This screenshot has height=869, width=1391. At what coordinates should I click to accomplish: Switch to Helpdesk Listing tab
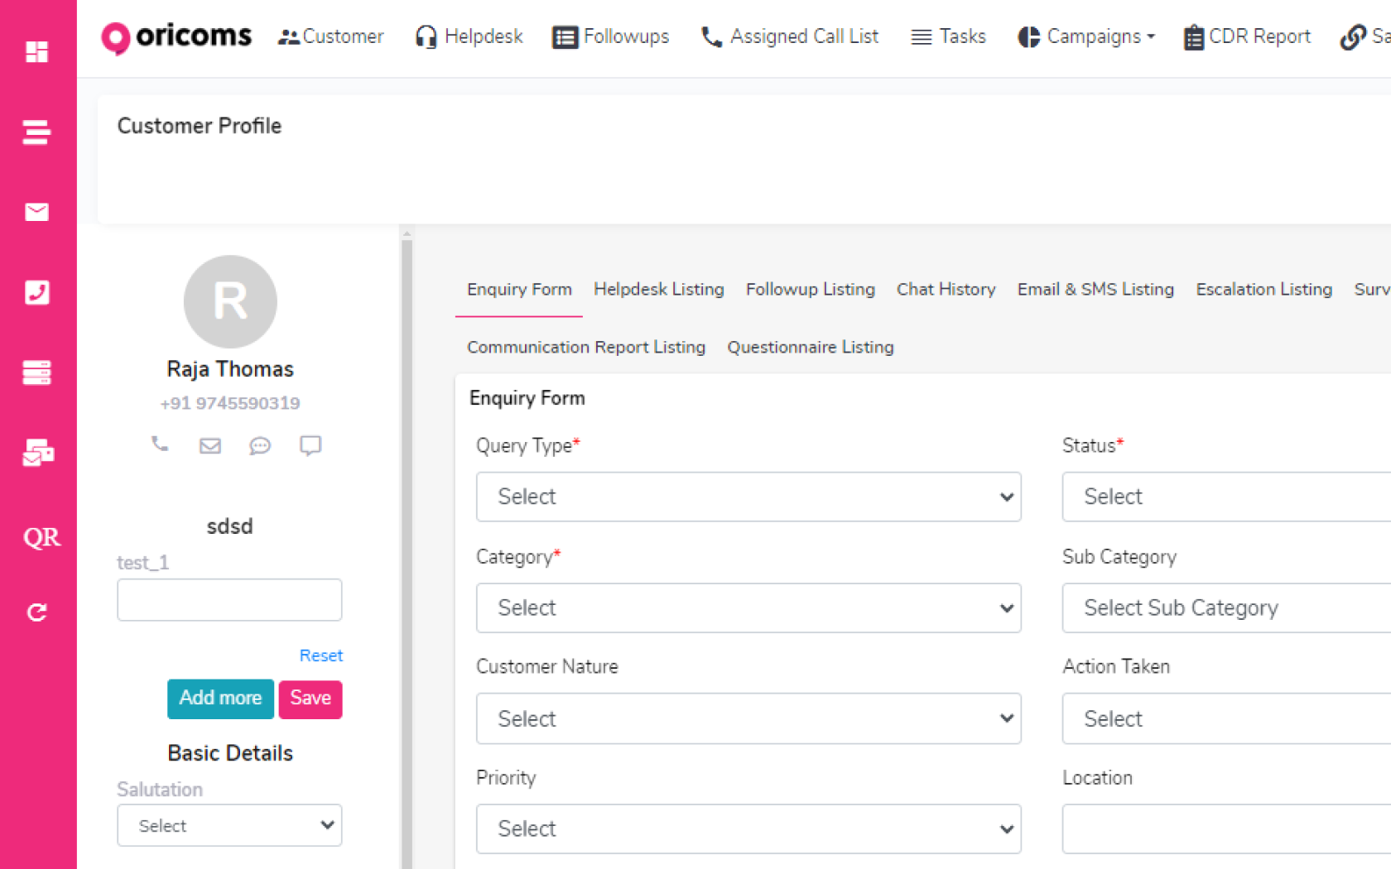click(658, 290)
